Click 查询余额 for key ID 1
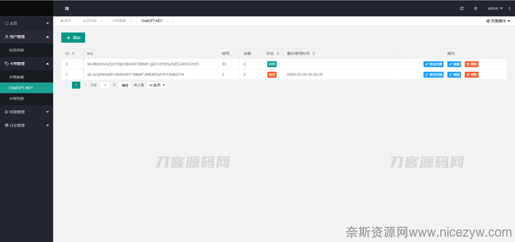515x242 pixels. tap(433, 75)
